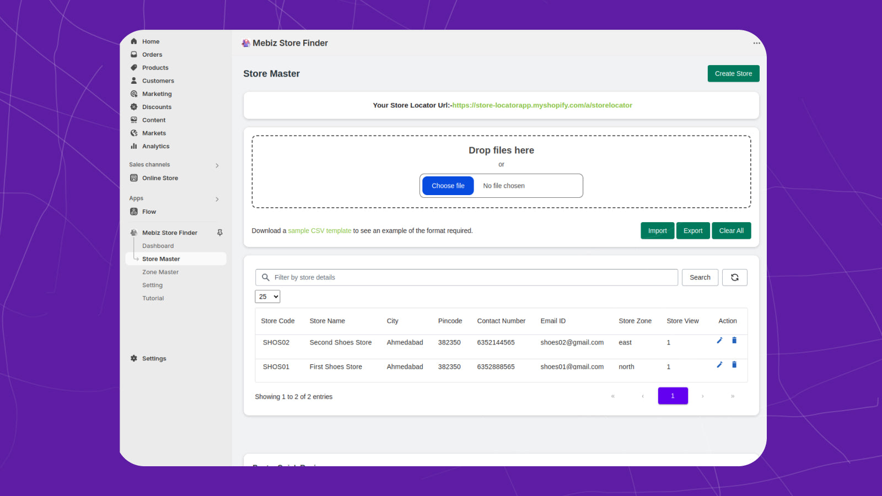This screenshot has width=882, height=496.
Task: Open the 25 entries per page dropdown
Action: [267, 296]
